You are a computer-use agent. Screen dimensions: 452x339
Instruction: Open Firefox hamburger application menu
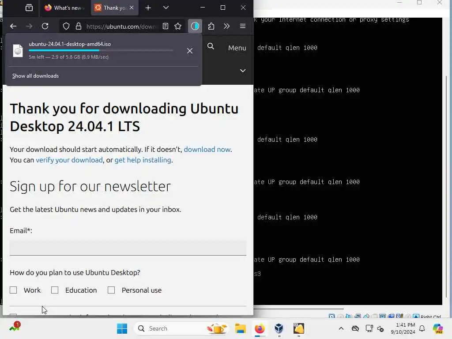click(x=243, y=26)
